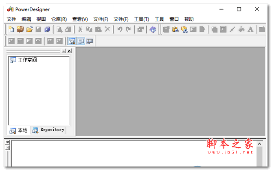Open Help with the purple book icon
272x171 pixels.
click(x=153, y=29)
